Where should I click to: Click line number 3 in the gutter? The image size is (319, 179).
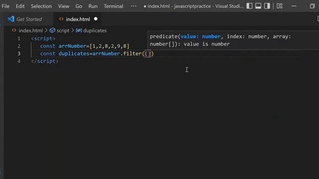[19, 54]
